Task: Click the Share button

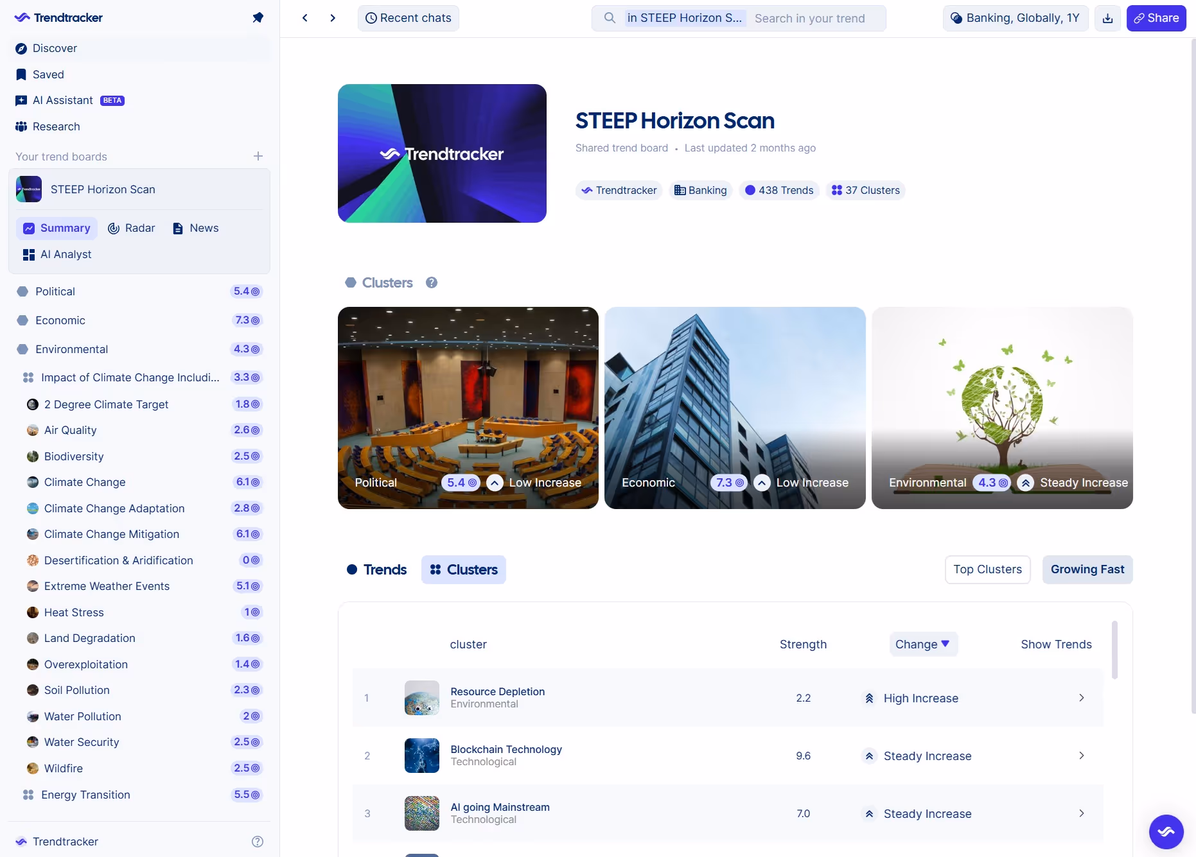Action: pos(1156,18)
